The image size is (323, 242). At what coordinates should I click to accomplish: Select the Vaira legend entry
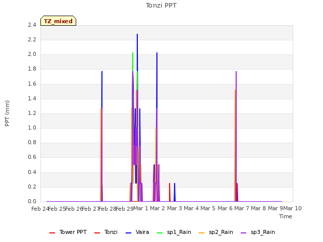[137, 232]
